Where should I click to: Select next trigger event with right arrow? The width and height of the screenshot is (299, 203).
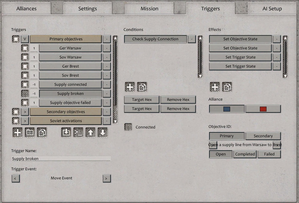tap(107, 178)
